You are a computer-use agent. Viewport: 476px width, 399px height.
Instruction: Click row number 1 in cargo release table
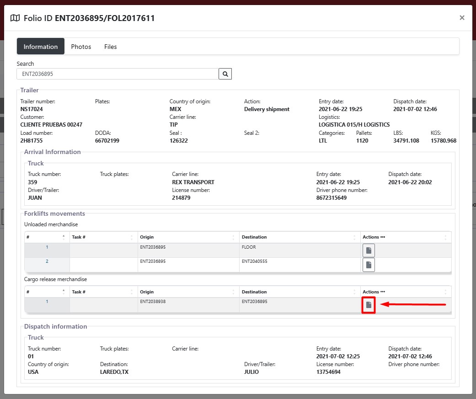pyautogui.click(x=47, y=302)
